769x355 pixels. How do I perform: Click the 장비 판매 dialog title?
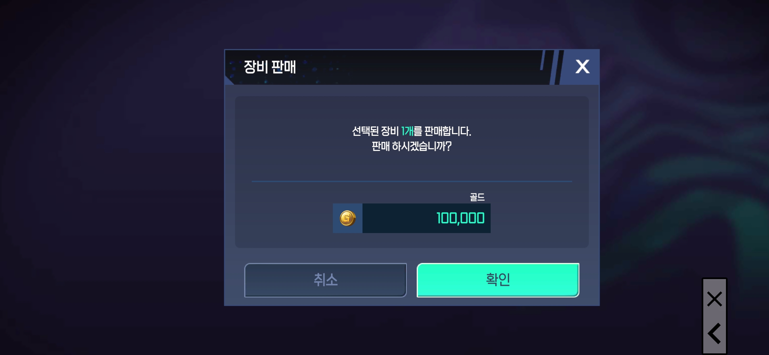coord(270,67)
